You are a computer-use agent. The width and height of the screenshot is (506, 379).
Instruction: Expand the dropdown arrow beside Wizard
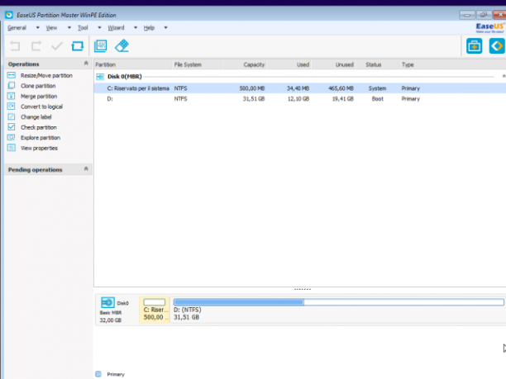(136, 28)
